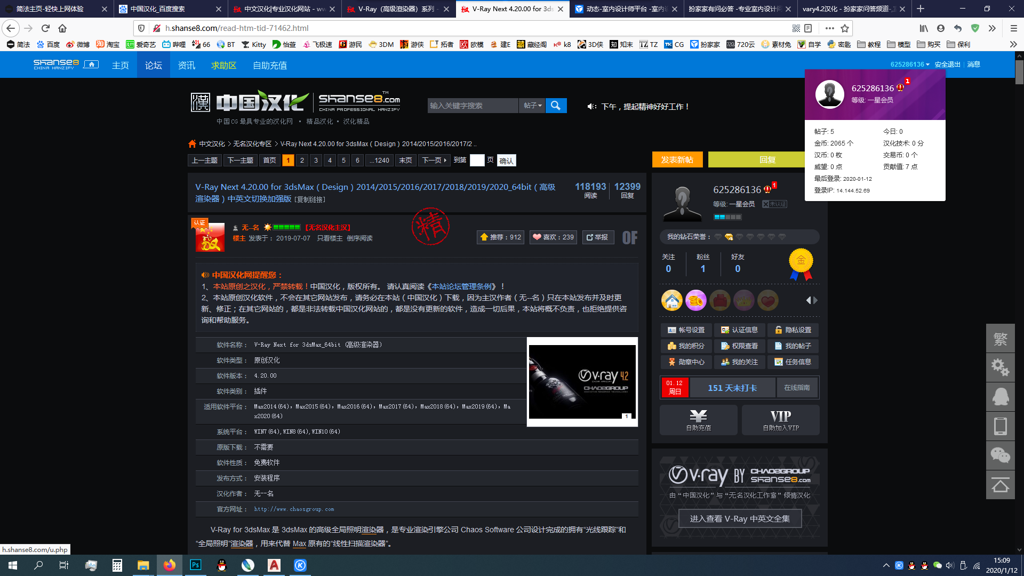
Task: Click the 推荐 912 button
Action: (x=500, y=237)
